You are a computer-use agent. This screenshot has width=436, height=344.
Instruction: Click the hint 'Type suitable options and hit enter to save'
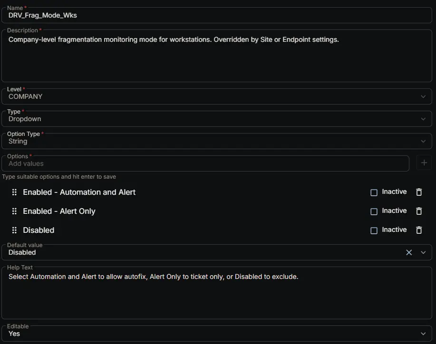59,177
